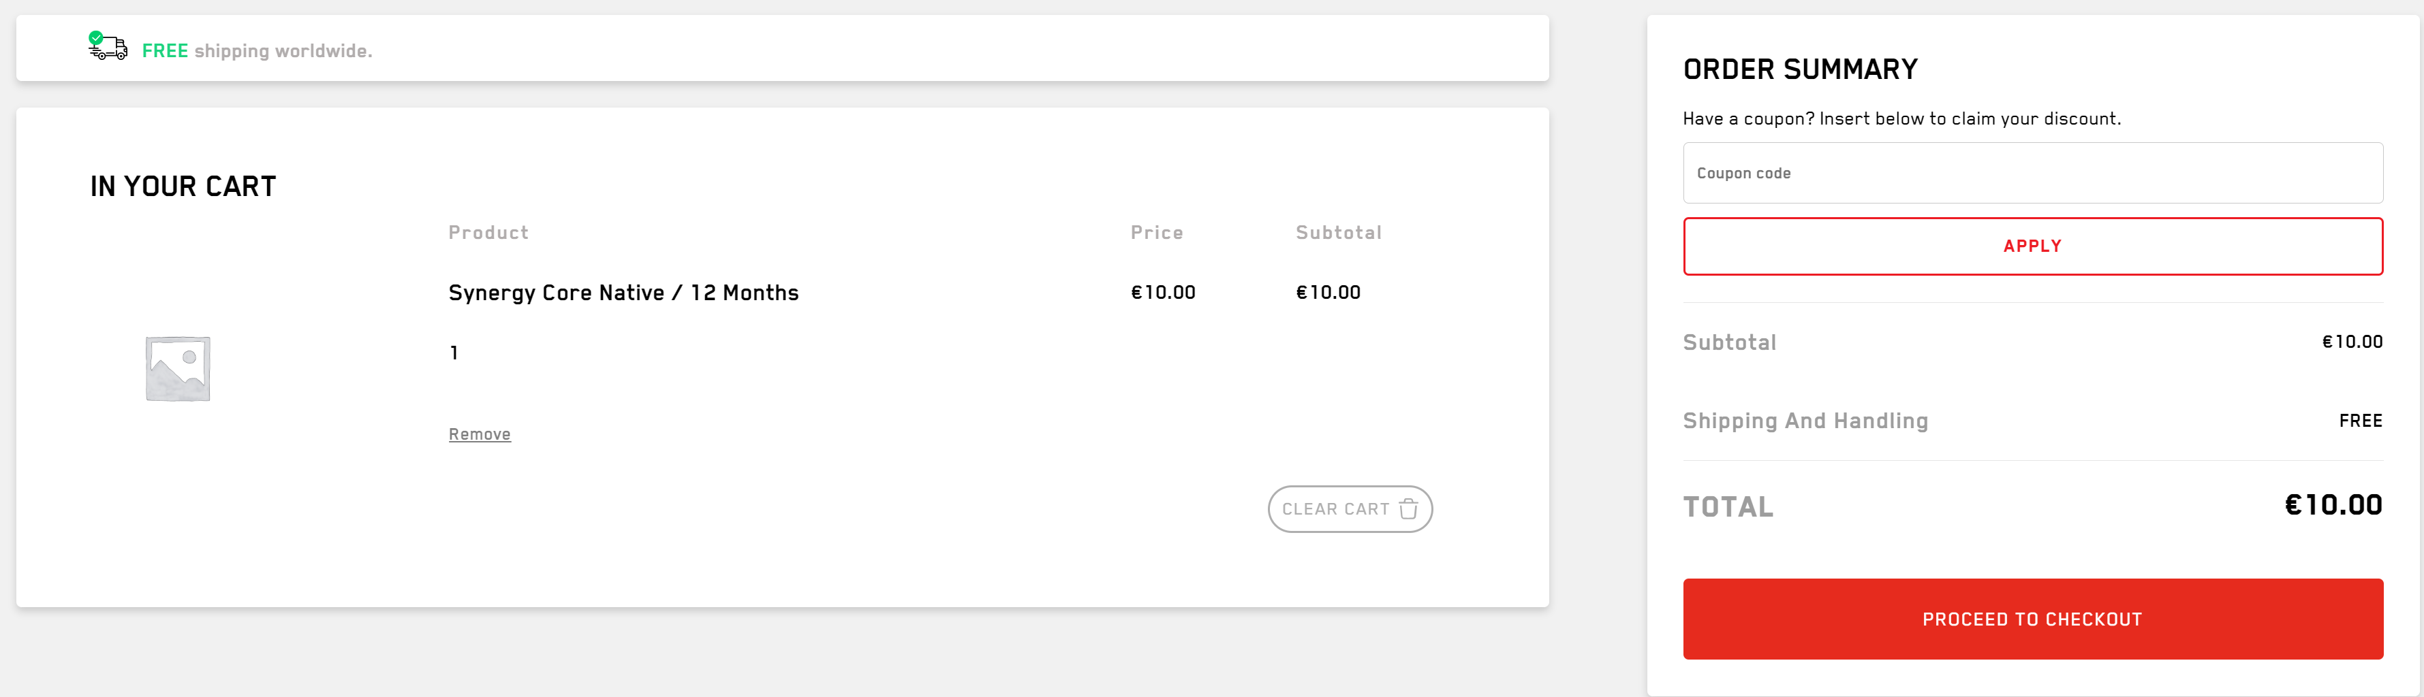The image size is (2424, 697).
Task: Proceed to checkout
Action: (x=2032, y=619)
